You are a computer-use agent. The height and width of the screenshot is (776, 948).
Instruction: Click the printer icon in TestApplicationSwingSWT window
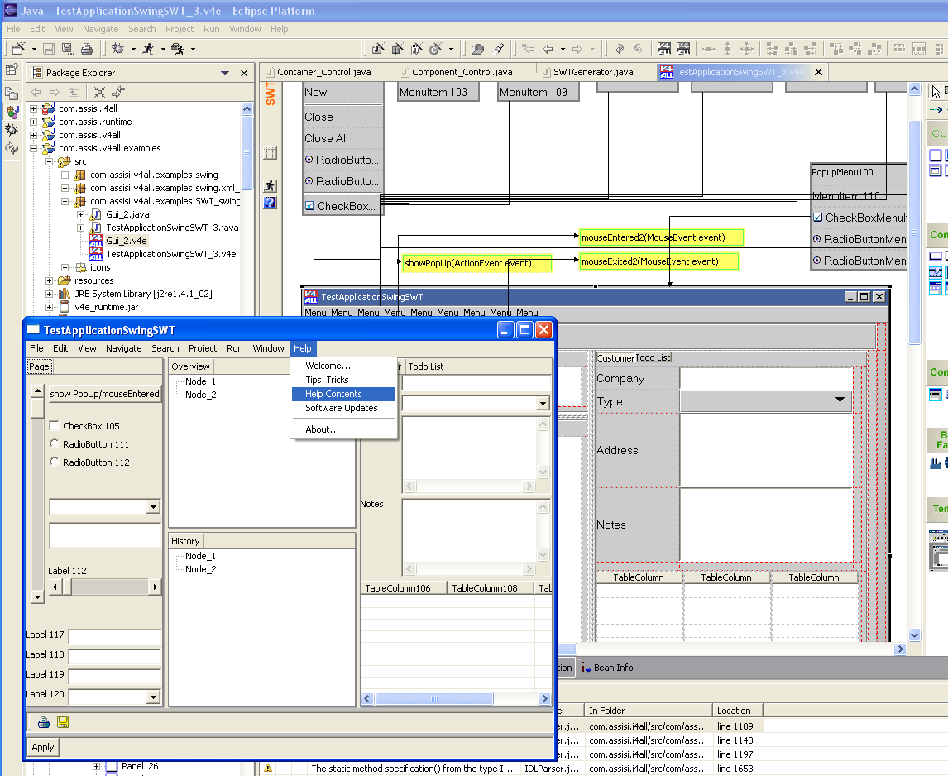(44, 722)
